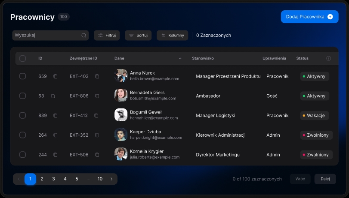The height and width of the screenshot is (198, 349).
Task: Click email harper.knight@example.com
Action: pyautogui.click(x=156, y=138)
